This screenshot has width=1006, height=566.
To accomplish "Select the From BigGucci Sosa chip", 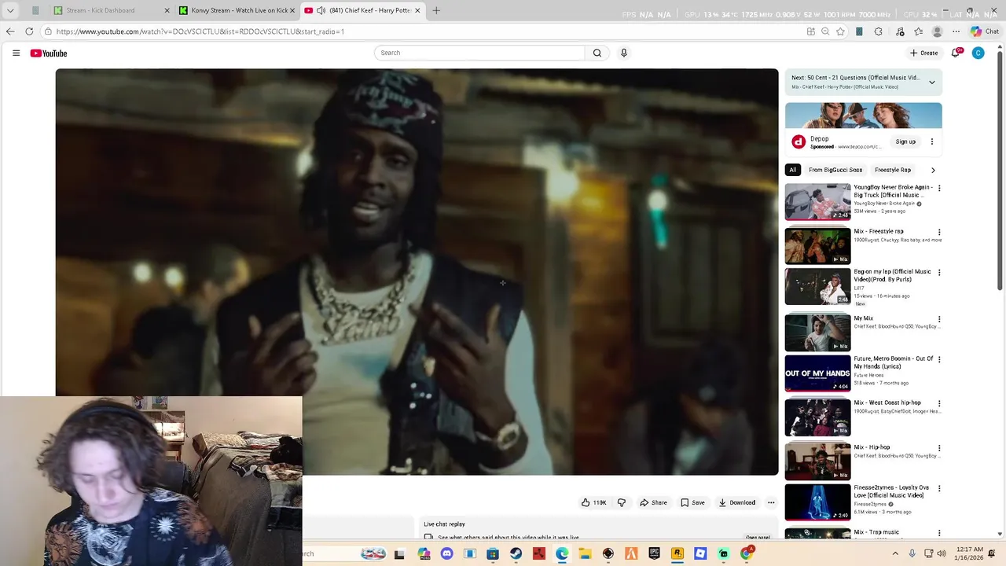I will tap(835, 170).
